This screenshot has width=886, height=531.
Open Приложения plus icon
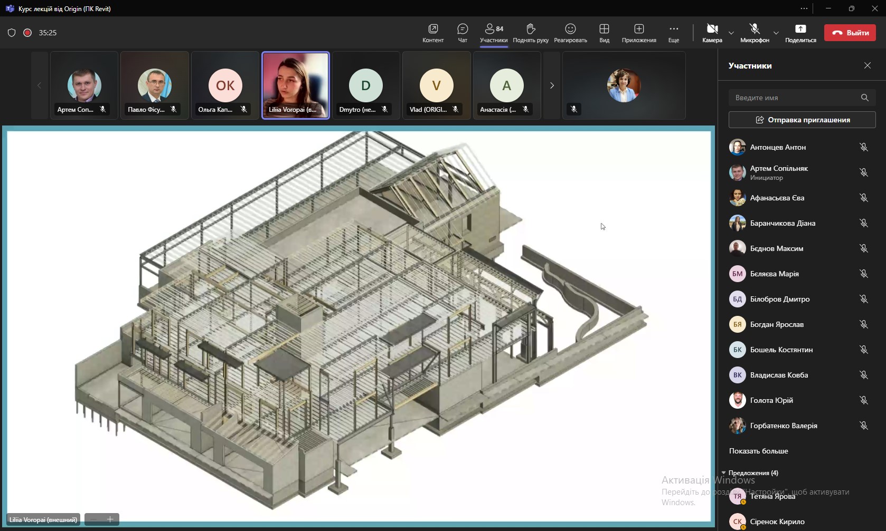[x=639, y=29]
